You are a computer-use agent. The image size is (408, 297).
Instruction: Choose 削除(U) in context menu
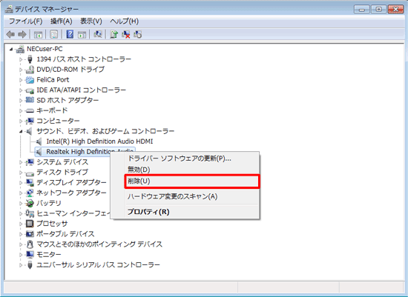click(192, 181)
